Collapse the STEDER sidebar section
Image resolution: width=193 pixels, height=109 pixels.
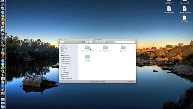pyautogui.click(x=60, y=54)
